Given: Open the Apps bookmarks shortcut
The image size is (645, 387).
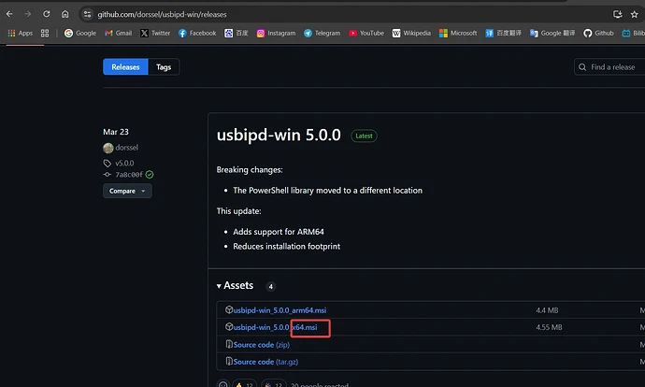Looking at the screenshot, I should tap(20, 33).
